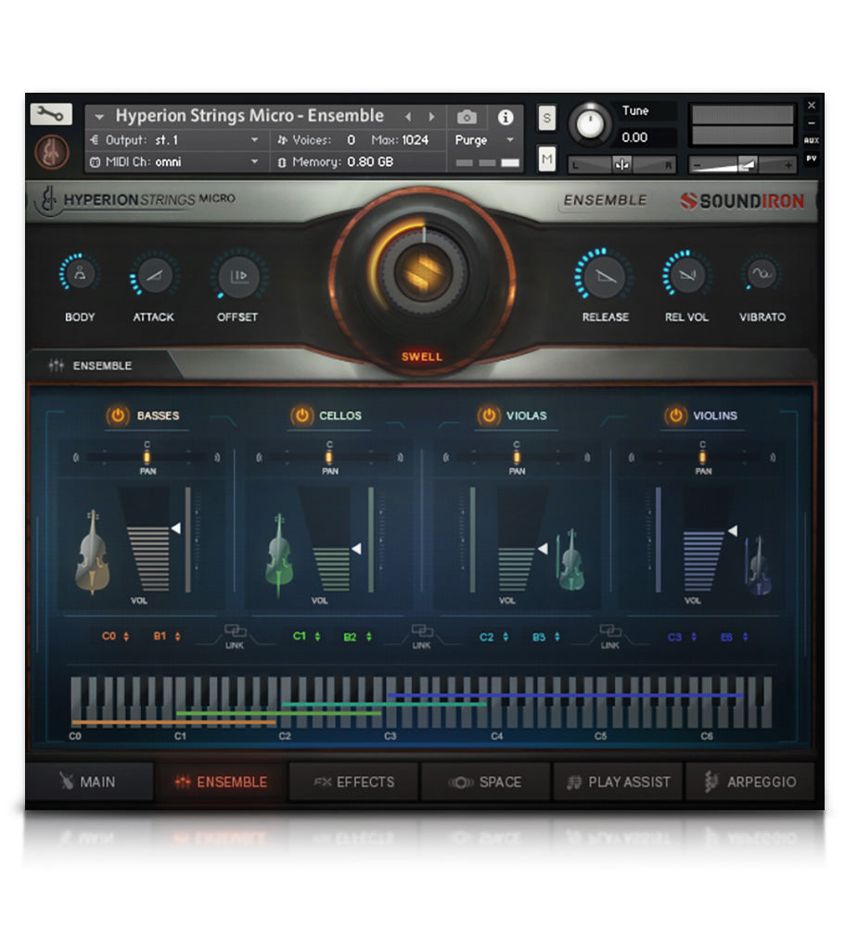
Task: Open the ARPEGGIO tab
Action: click(x=752, y=783)
